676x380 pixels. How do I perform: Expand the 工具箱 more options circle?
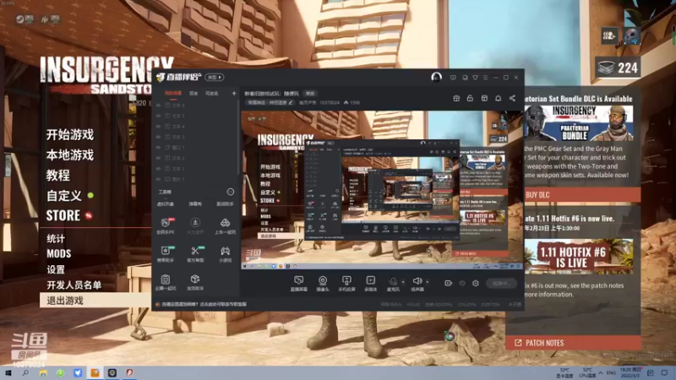[230, 192]
